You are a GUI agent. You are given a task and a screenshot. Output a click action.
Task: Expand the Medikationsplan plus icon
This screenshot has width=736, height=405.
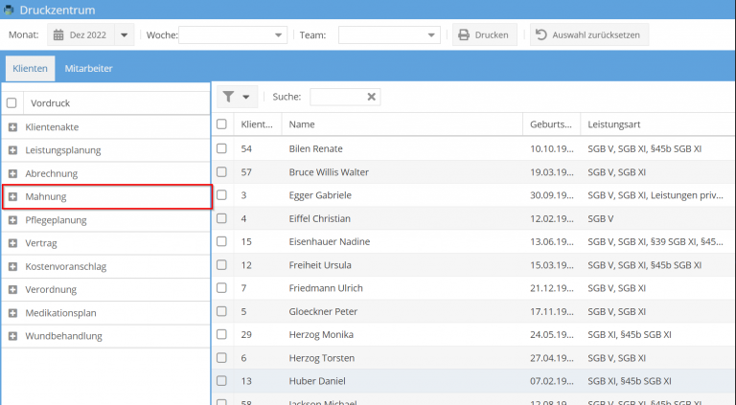click(x=12, y=312)
